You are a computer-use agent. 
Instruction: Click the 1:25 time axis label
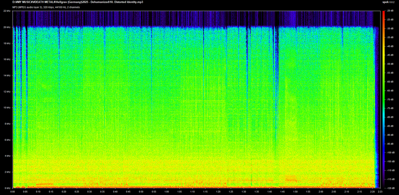coord(231,192)
